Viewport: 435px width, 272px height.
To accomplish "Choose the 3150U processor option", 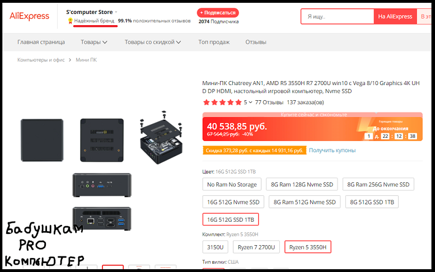I will [216, 247].
